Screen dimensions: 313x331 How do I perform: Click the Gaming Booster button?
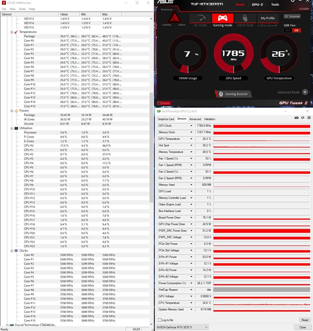[233, 94]
